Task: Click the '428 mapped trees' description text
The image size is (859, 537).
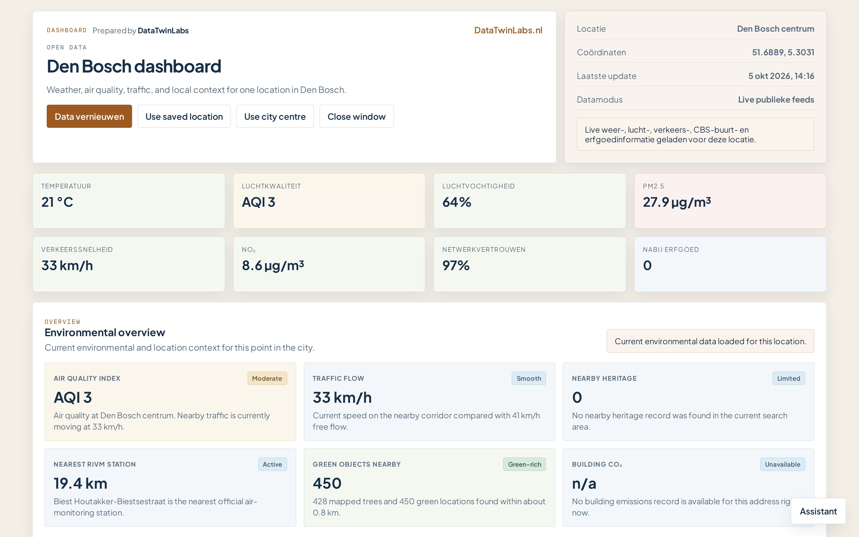Action: tap(429, 507)
